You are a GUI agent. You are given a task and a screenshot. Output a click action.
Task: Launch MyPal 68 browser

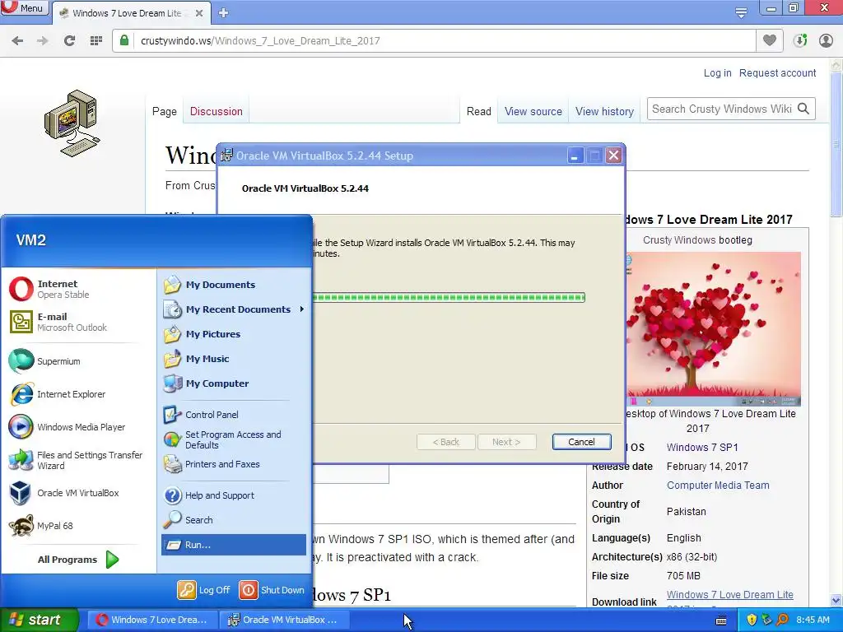pyautogui.click(x=79, y=526)
